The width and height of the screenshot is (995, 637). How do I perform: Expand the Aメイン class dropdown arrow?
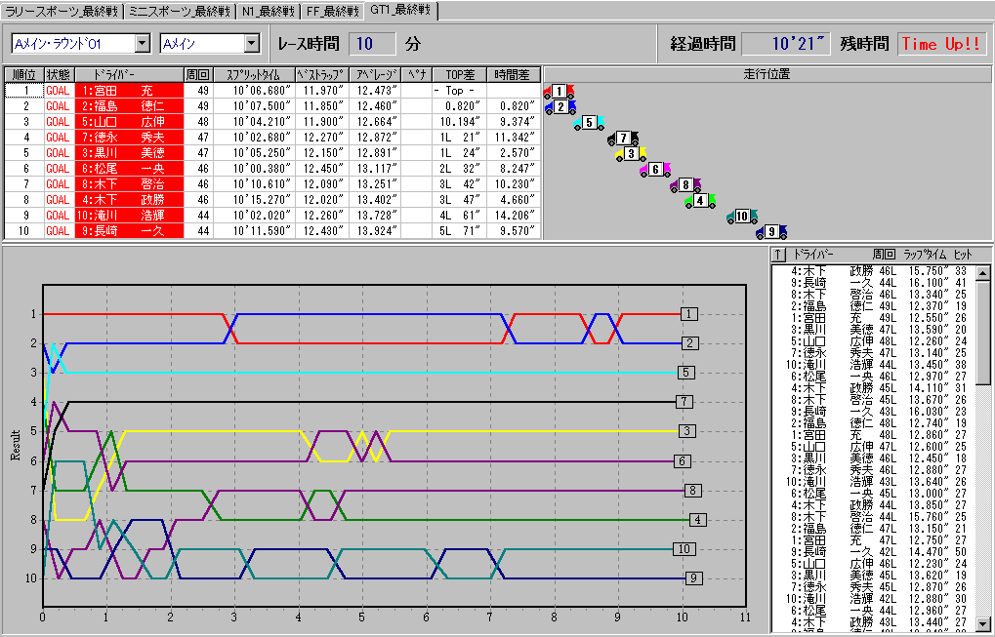coord(251,44)
